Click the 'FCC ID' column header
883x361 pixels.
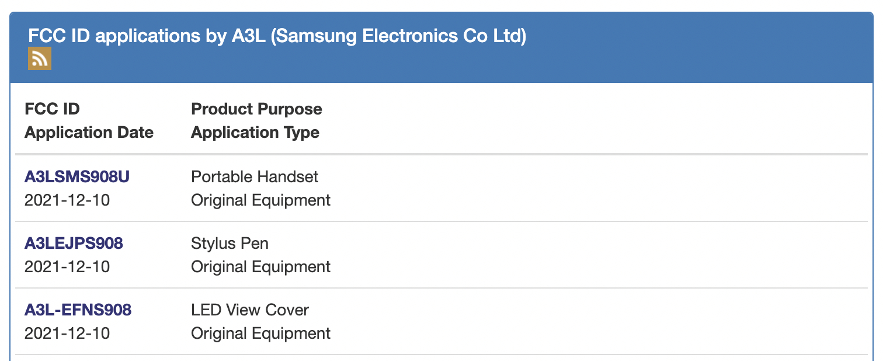pyautogui.click(x=52, y=109)
